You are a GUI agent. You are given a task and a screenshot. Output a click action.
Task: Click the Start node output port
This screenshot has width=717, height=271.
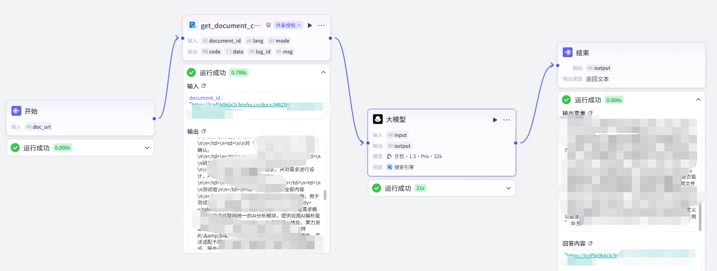tap(154, 119)
